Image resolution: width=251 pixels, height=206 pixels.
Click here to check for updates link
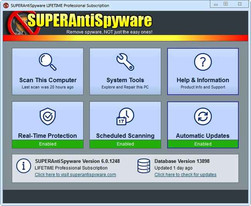185,174
